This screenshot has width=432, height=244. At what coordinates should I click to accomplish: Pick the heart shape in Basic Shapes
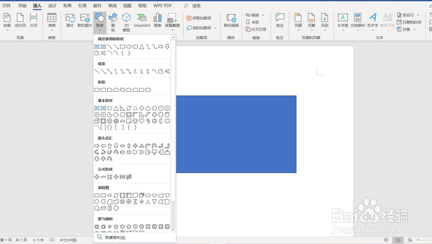click(x=142, y=121)
